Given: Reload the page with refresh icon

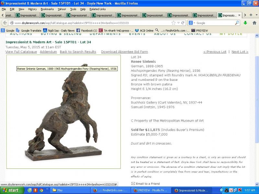Looking at the screenshot, I should point(183,23).
